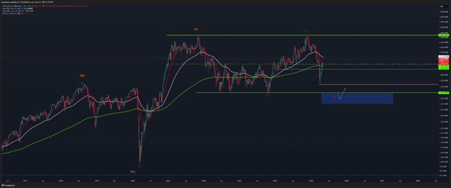The width and height of the screenshot is (451, 188).
Task: Open the USD currency selector on price axis
Action: click(441, 6)
